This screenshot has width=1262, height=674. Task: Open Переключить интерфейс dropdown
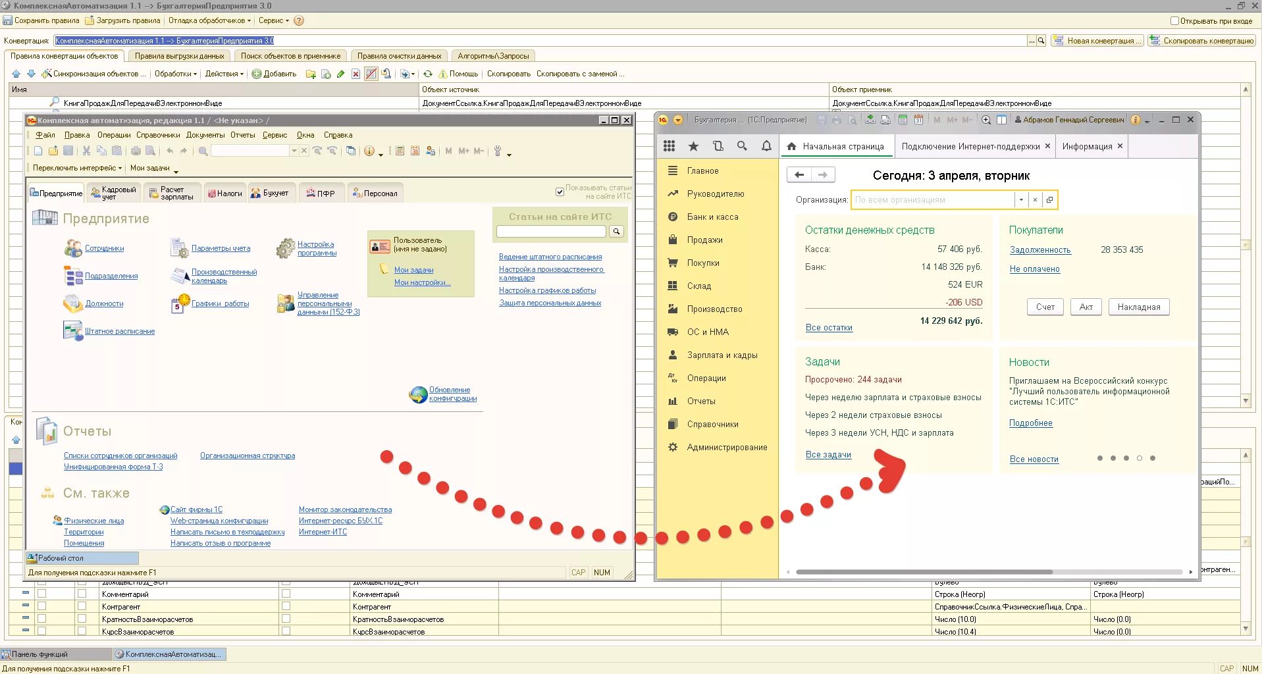point(77,168)
